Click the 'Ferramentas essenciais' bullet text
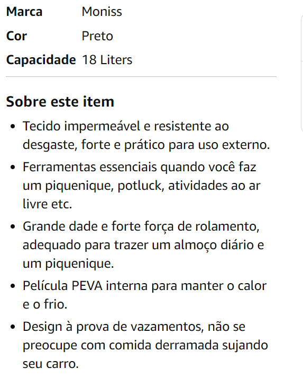The width and height of the screenshot is (303, 386). click(x=141, y=186)
